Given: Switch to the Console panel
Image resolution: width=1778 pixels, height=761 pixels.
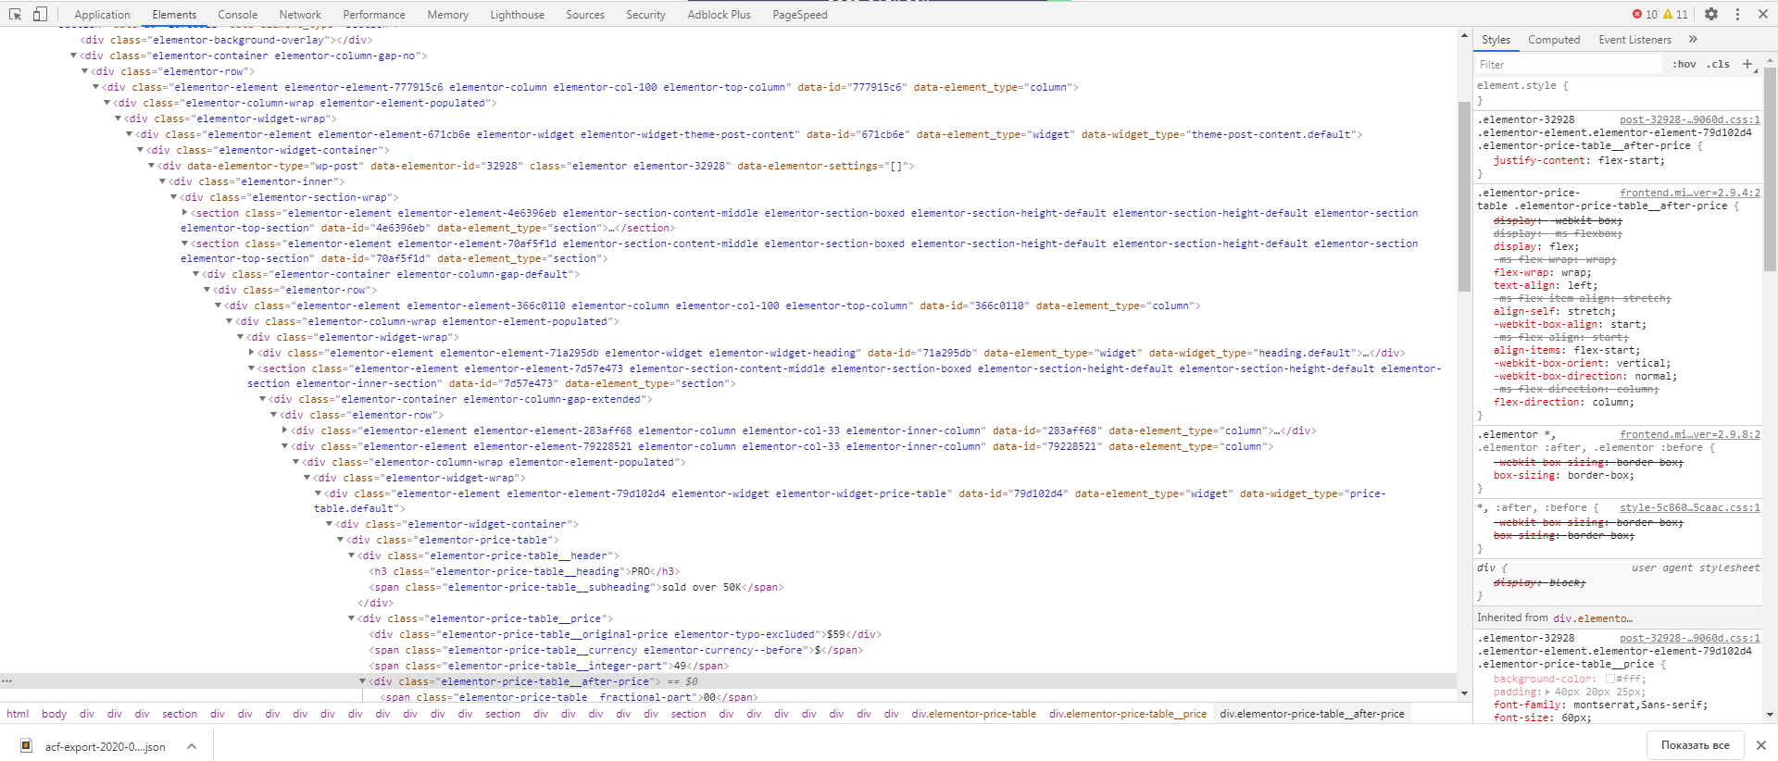Looking at the screenshot, I should click(x=238, y=15).
